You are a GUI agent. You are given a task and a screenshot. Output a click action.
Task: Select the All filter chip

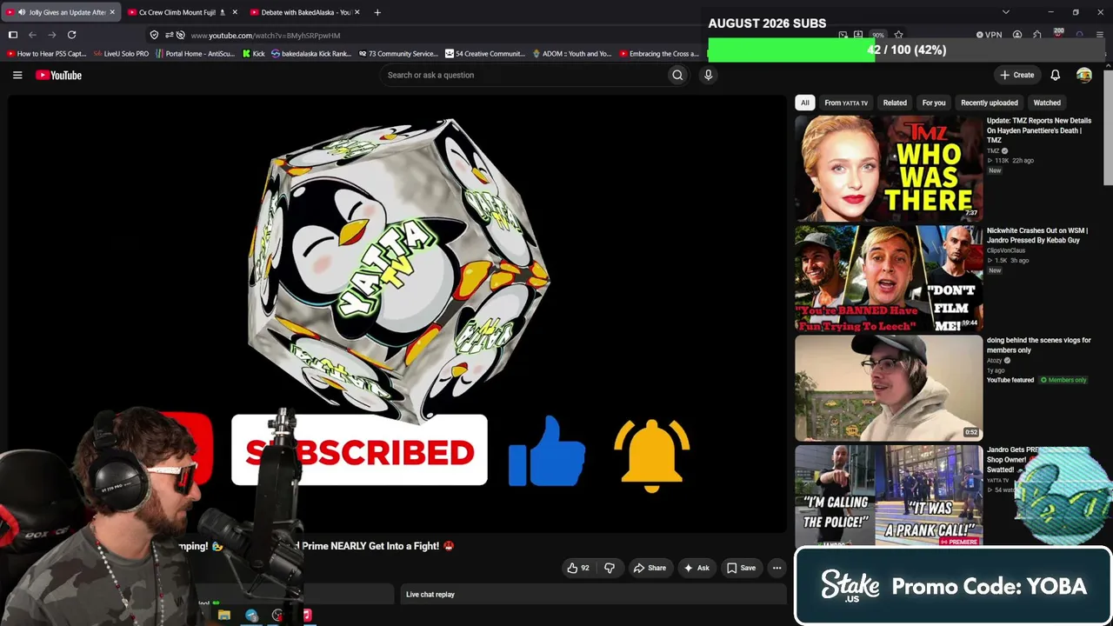(x=805, y=103)
